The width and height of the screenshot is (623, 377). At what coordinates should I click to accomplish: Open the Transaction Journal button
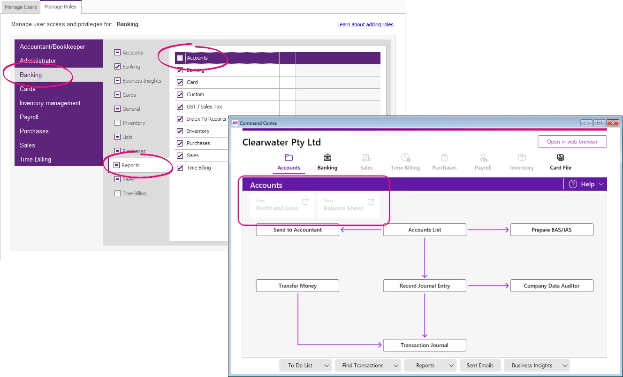pos(425,345)
